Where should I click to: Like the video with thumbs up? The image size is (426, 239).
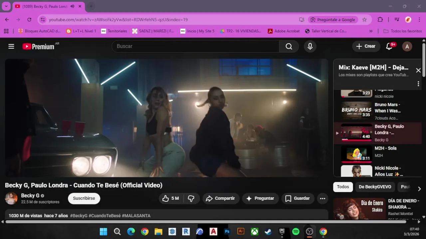point(171,199)
